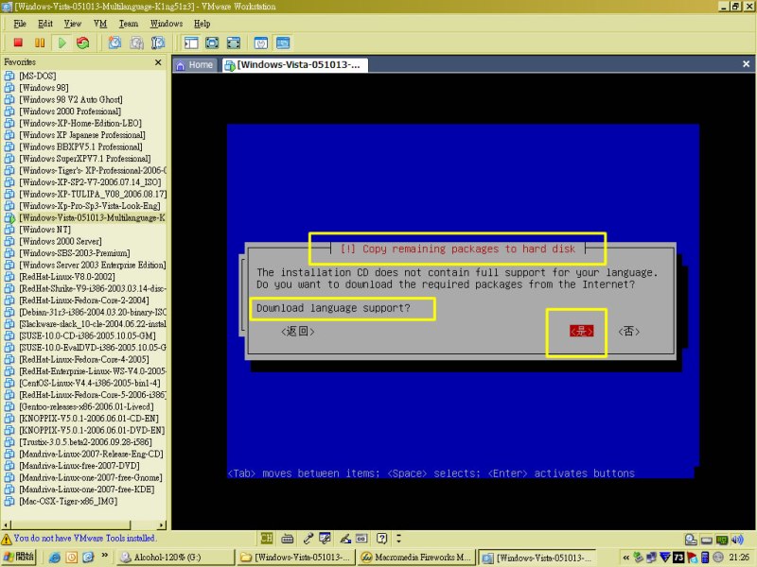
Task: Open the Help menu
Action: pos(202,24)
